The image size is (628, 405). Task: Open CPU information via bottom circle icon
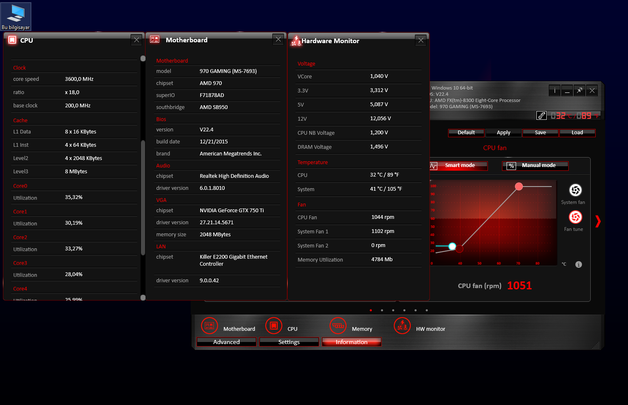(274, 326)
